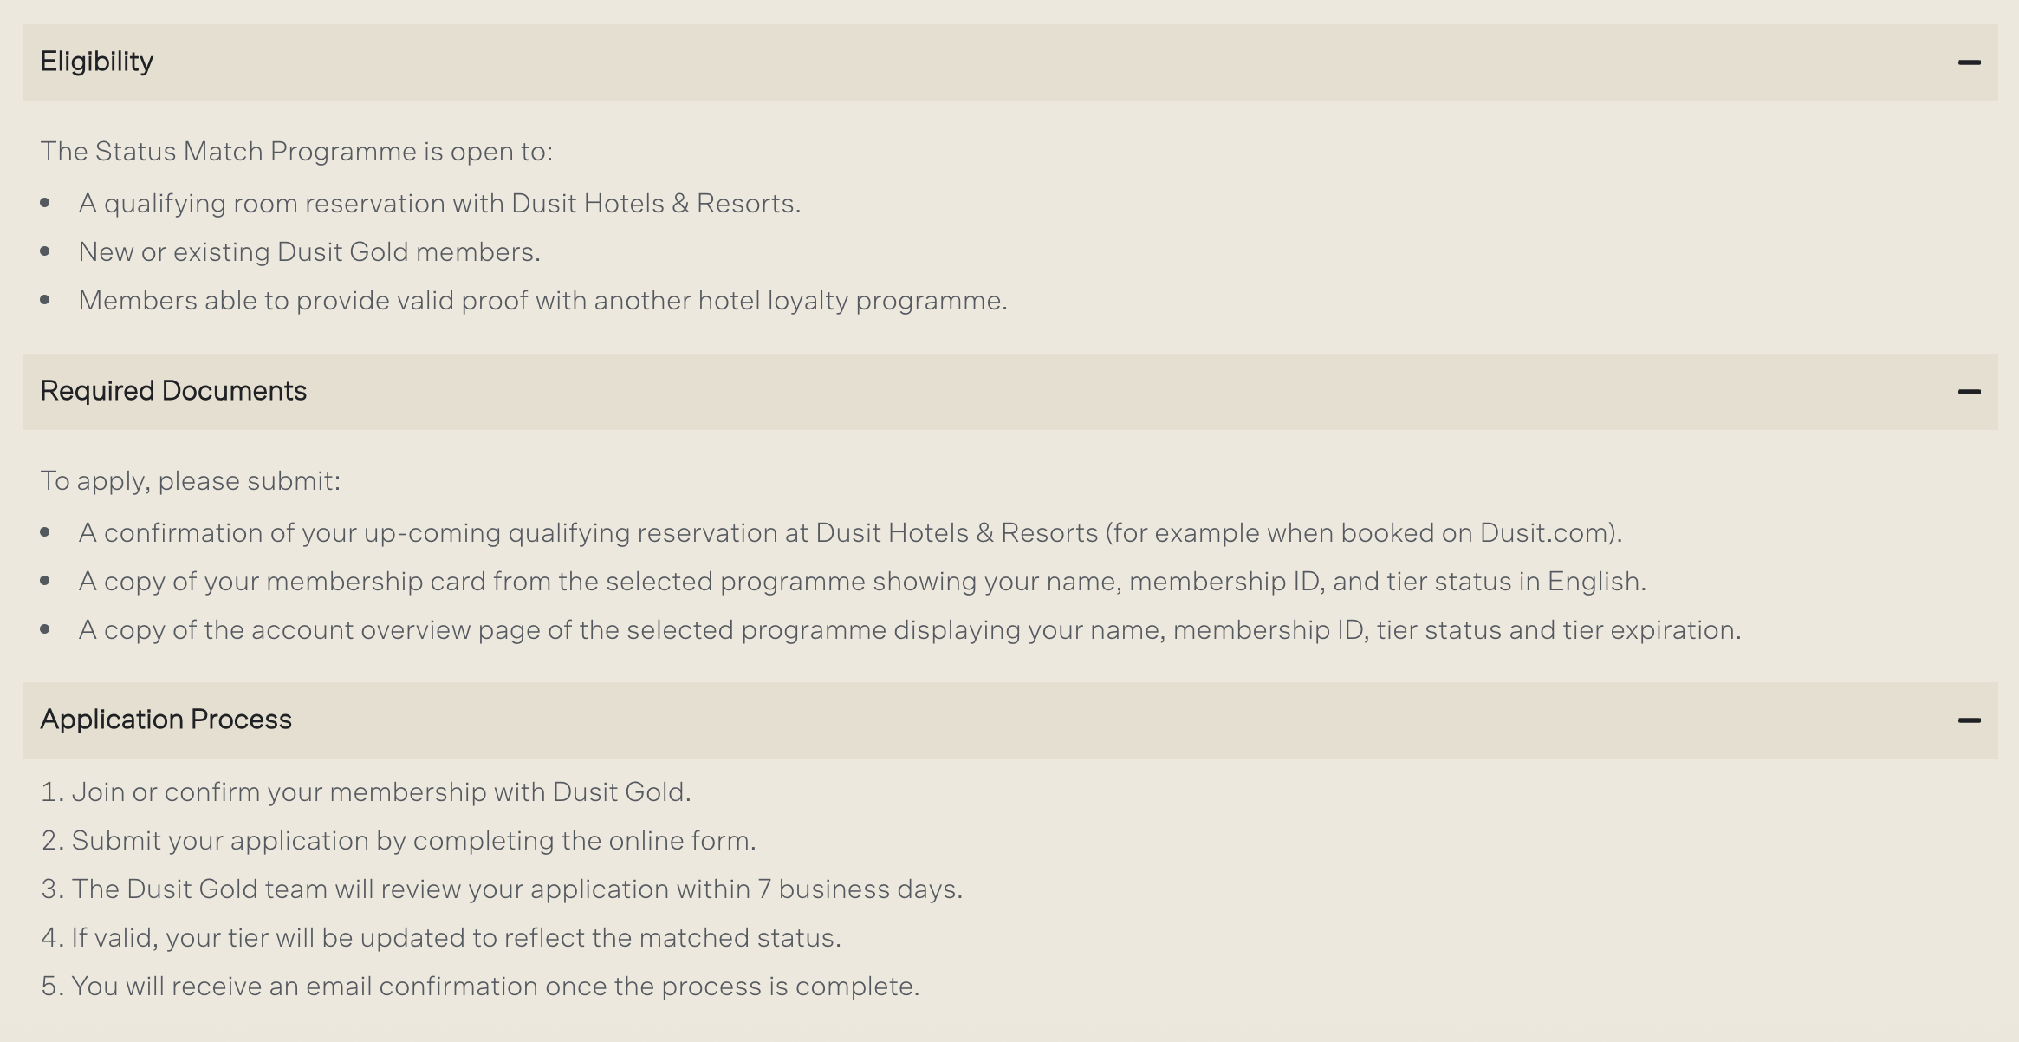Click the "To apply, please submit:" line
The width and height of the screenshot is (2019, 1042).
[191, 481]
